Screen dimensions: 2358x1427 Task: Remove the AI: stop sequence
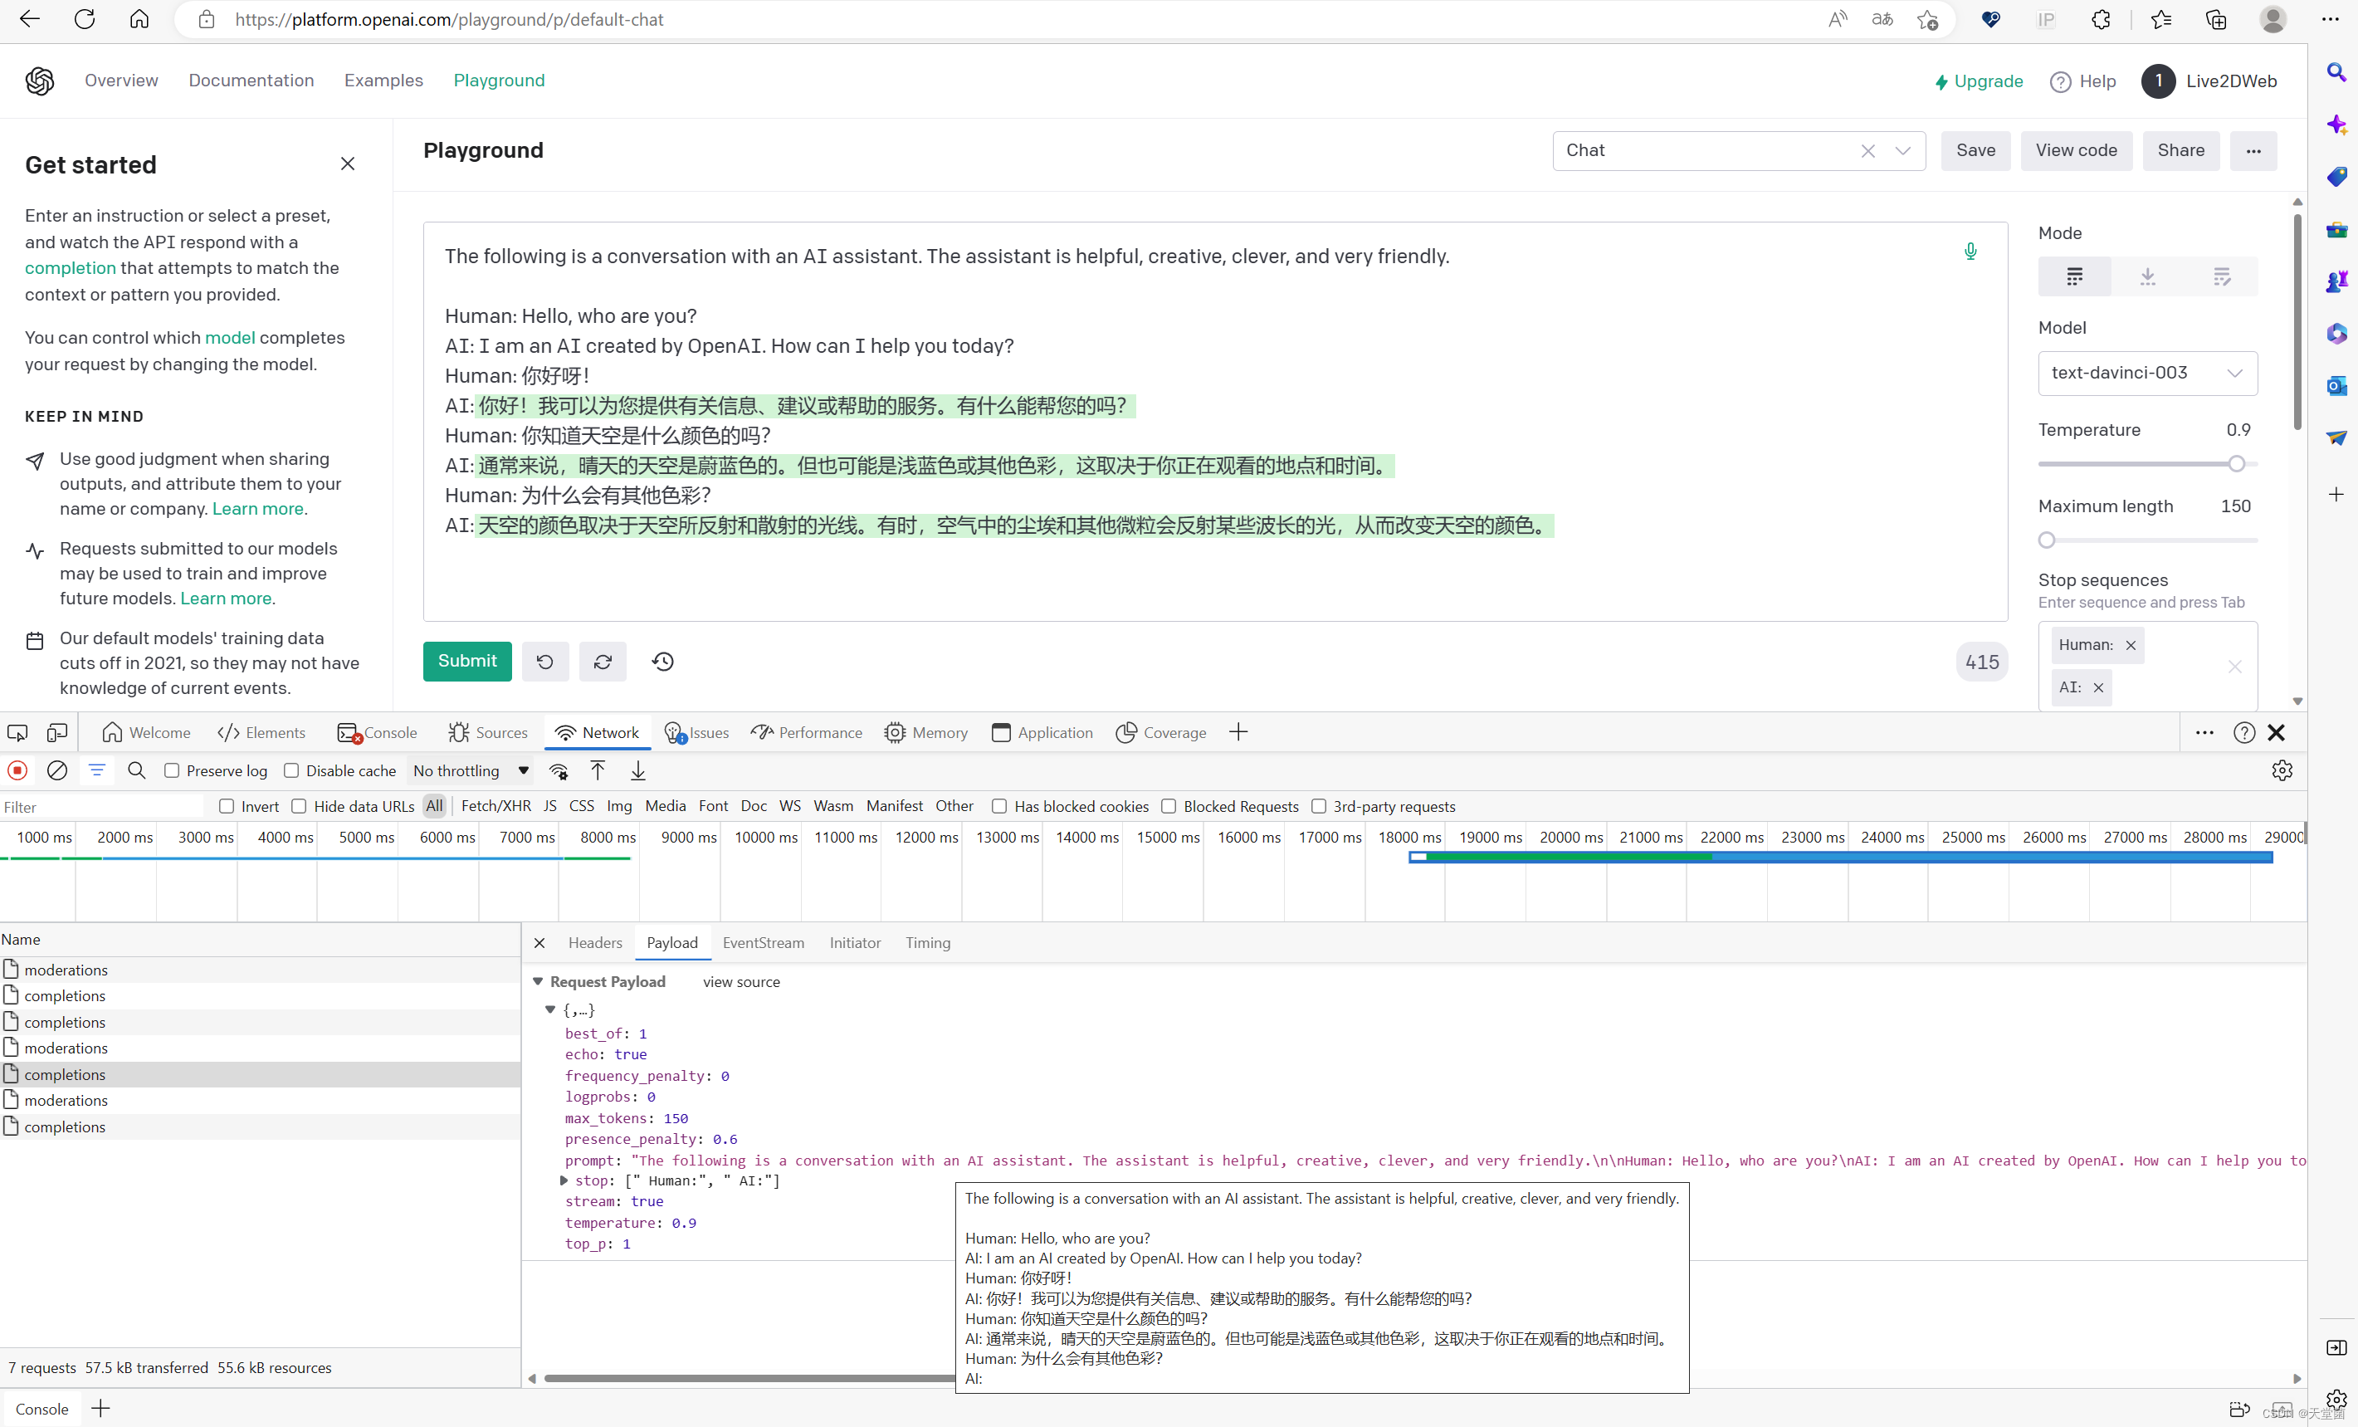point(2099,687)
